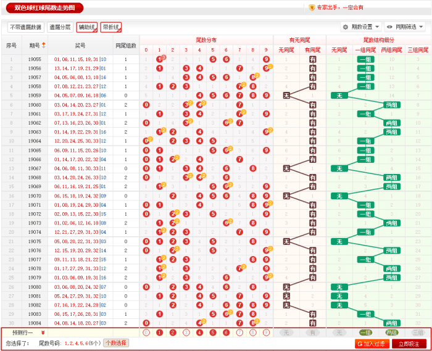Toggle the 带折线 option
Viewport: 432px width, 351px height.
click(110, 27)
